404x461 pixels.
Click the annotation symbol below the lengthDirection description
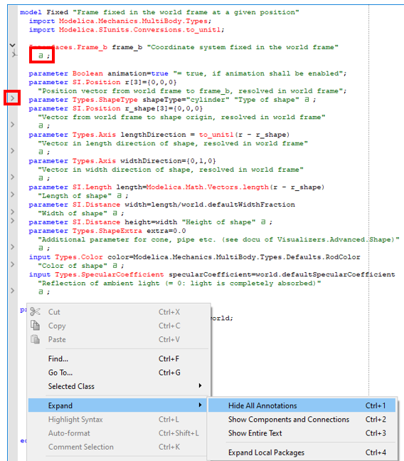(x=41, y=152)
